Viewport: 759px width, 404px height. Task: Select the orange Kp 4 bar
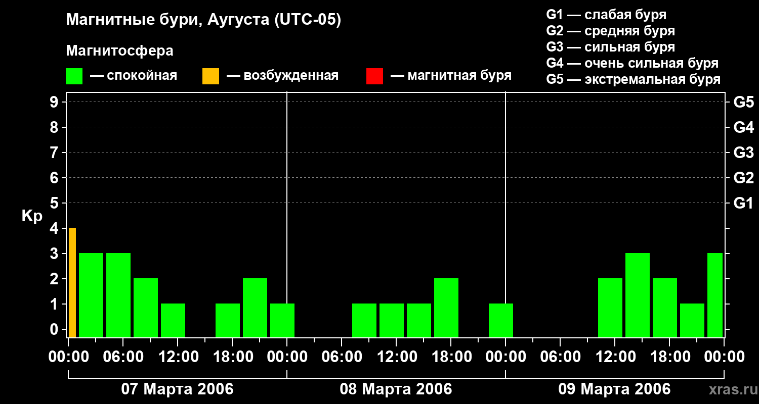point(72,283)
